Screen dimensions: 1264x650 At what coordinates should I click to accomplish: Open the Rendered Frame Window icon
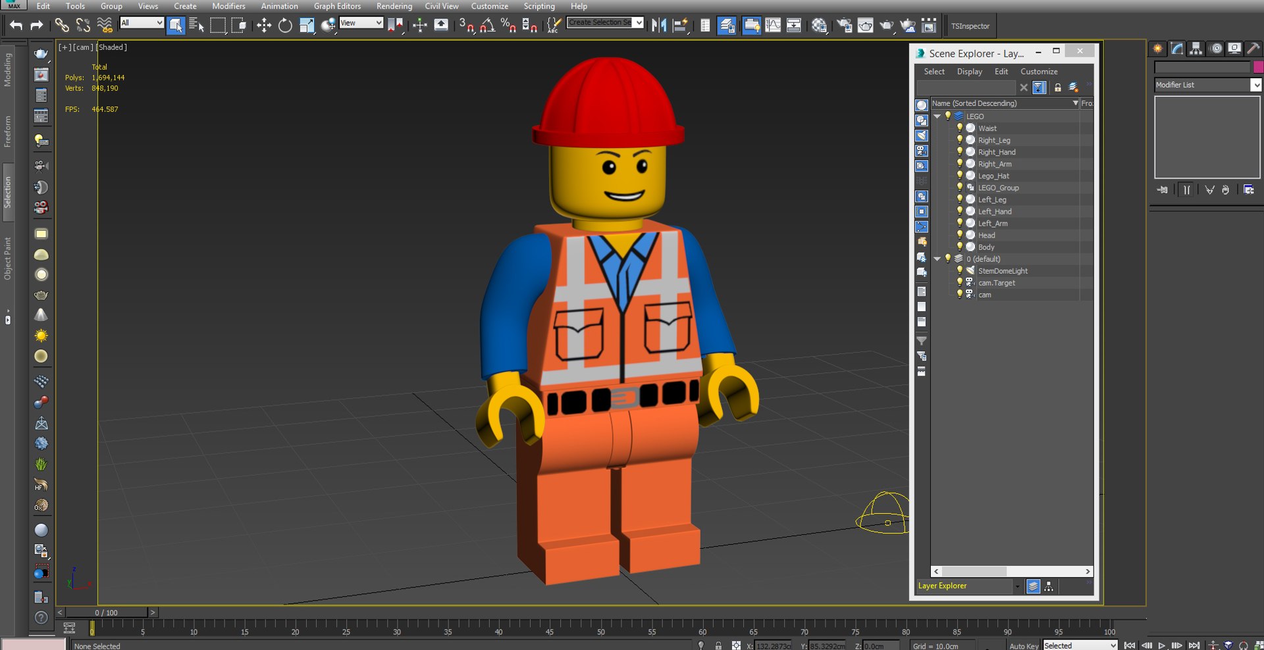[866, 26]
